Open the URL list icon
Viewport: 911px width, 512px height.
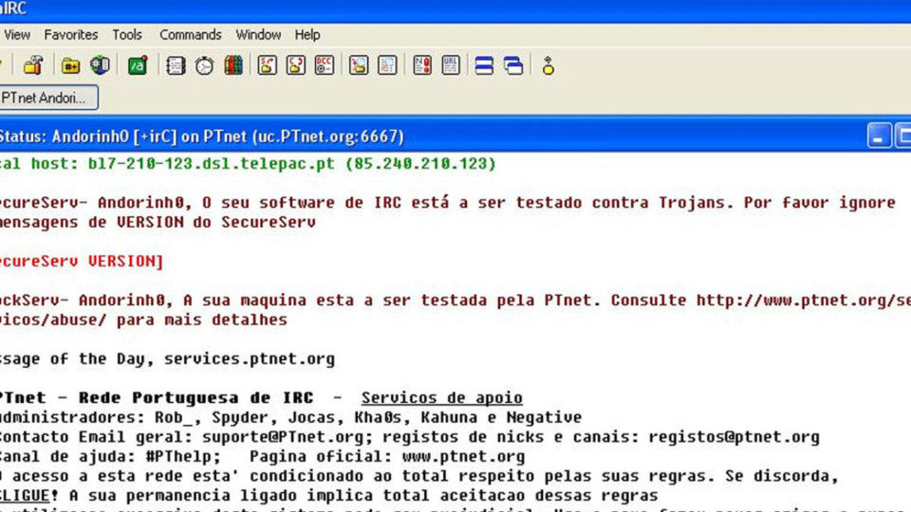pos(451,65)
